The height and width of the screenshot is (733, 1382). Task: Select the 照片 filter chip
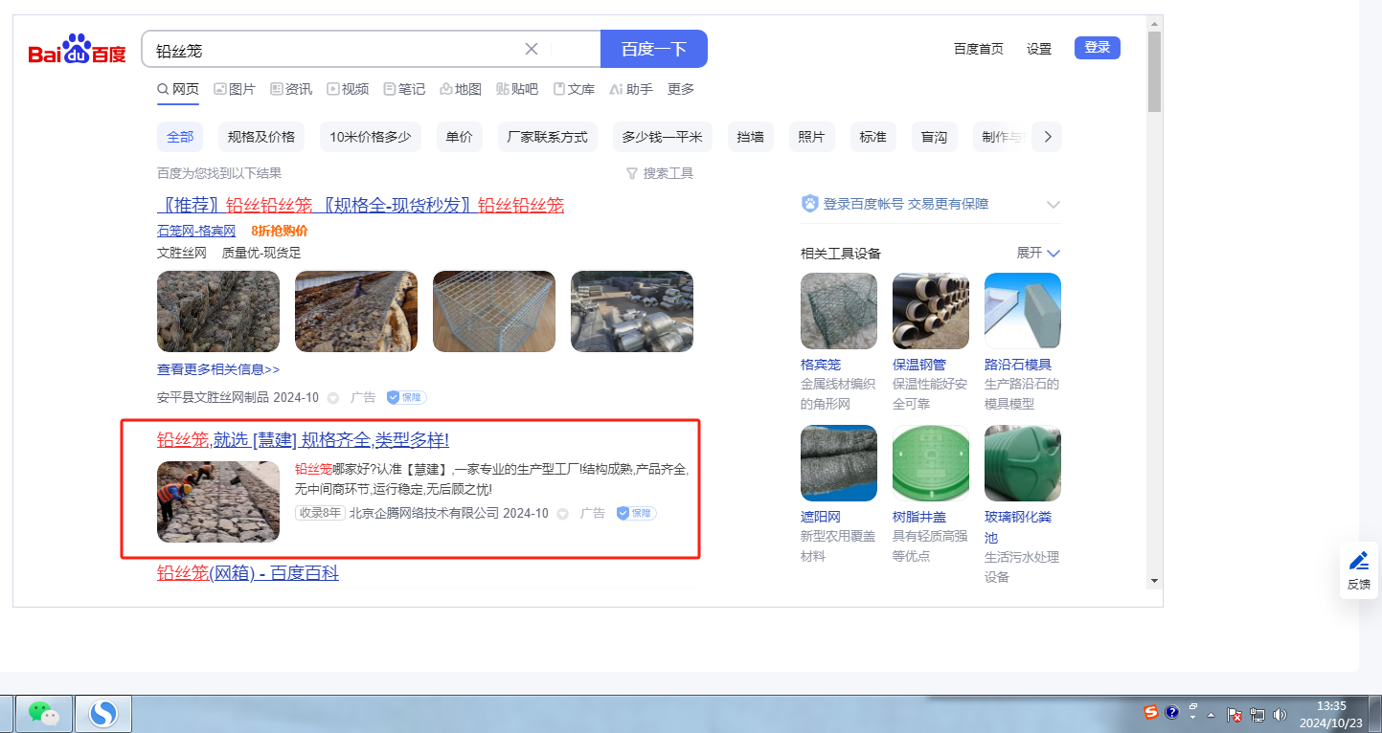(812, 137)
